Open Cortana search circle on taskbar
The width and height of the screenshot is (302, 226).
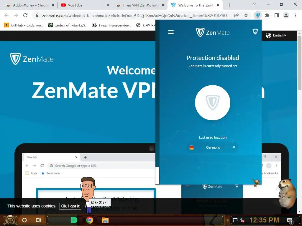[x=24, y=220]
